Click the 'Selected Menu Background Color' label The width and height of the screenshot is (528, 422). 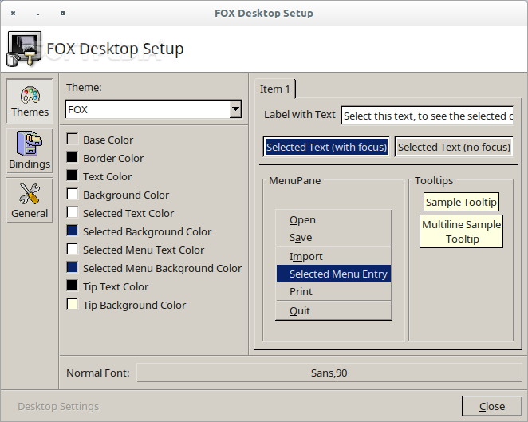click(162, 268)
